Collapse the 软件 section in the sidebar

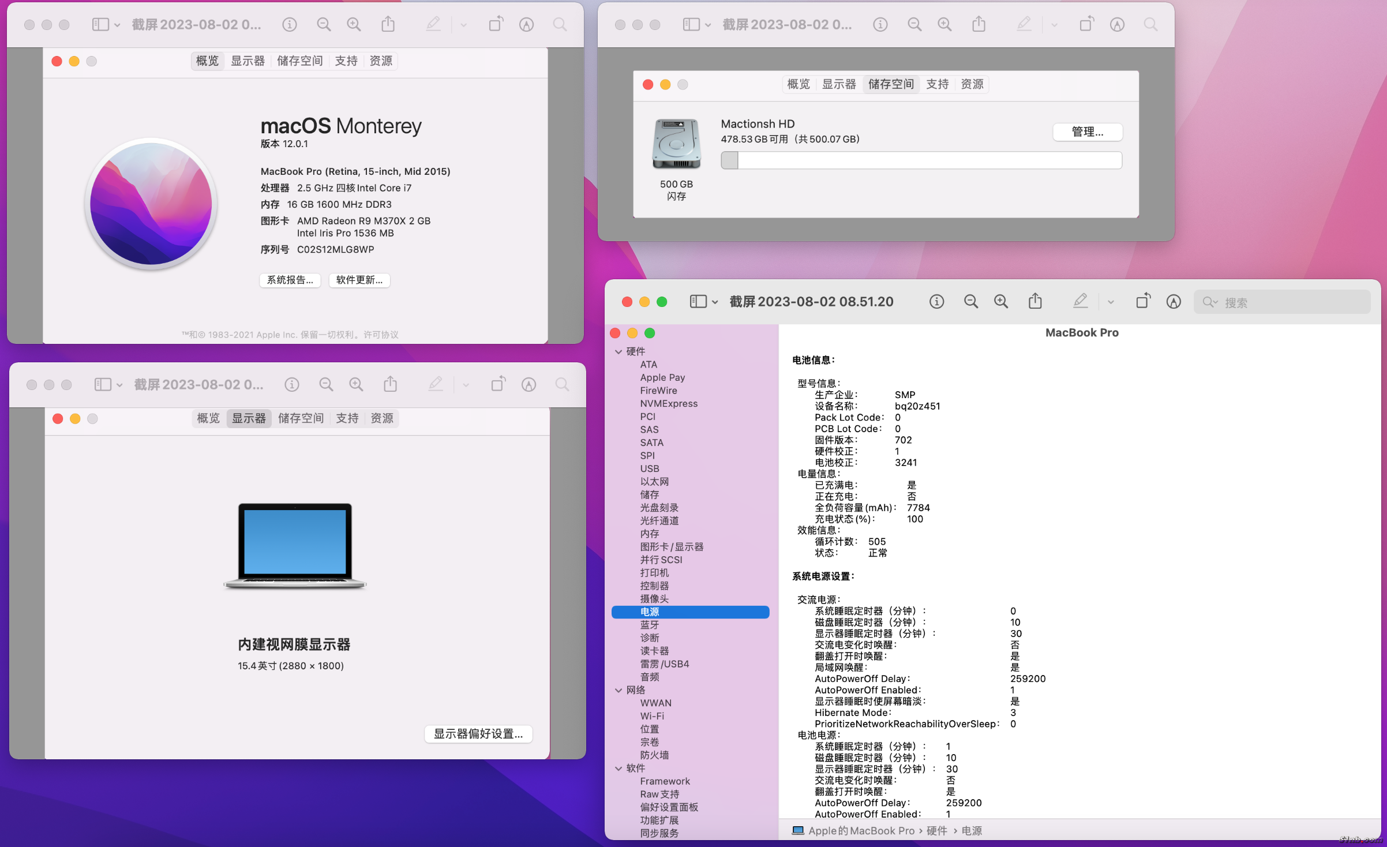pyautogui.click(x=618, y=768)
